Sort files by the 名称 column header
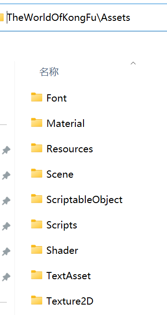Viewport: 167px width, 315px height. tap(49, 72)
